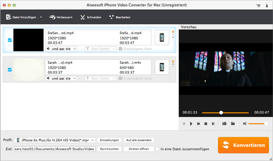Open the dropdown arrow next to Datei hinzufügen
Viewport: 273px width, 161px height.
(x=41, y=17)
